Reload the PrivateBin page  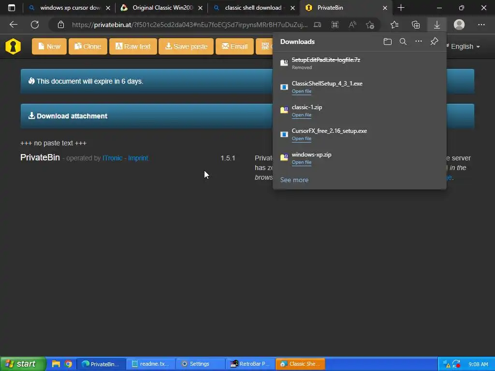click(35, 25)
